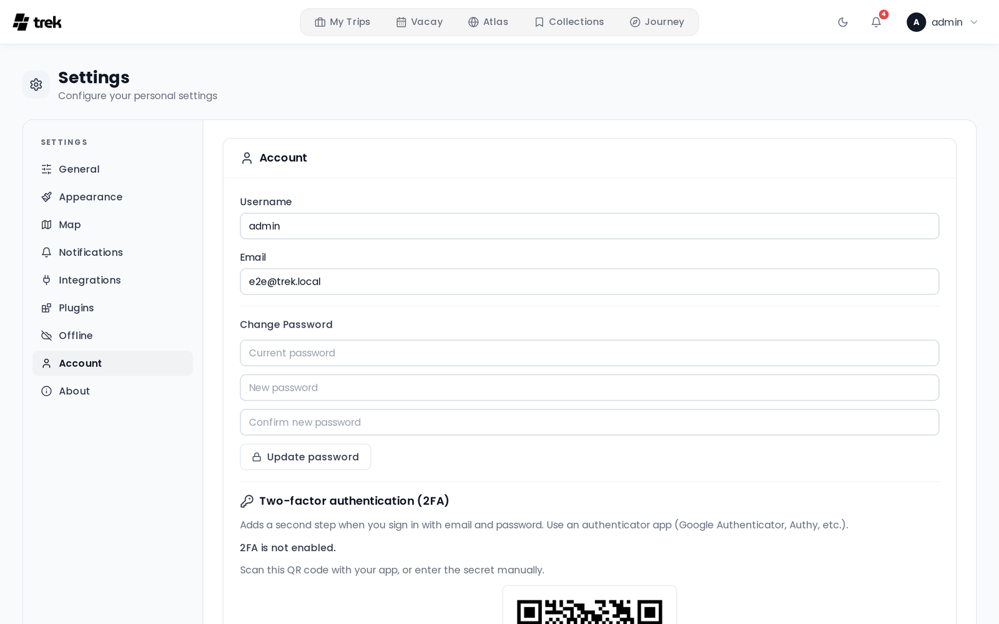Click the Appearance paintbrush icon
This screenshot has width=999, height=624.
coord(46,197)
